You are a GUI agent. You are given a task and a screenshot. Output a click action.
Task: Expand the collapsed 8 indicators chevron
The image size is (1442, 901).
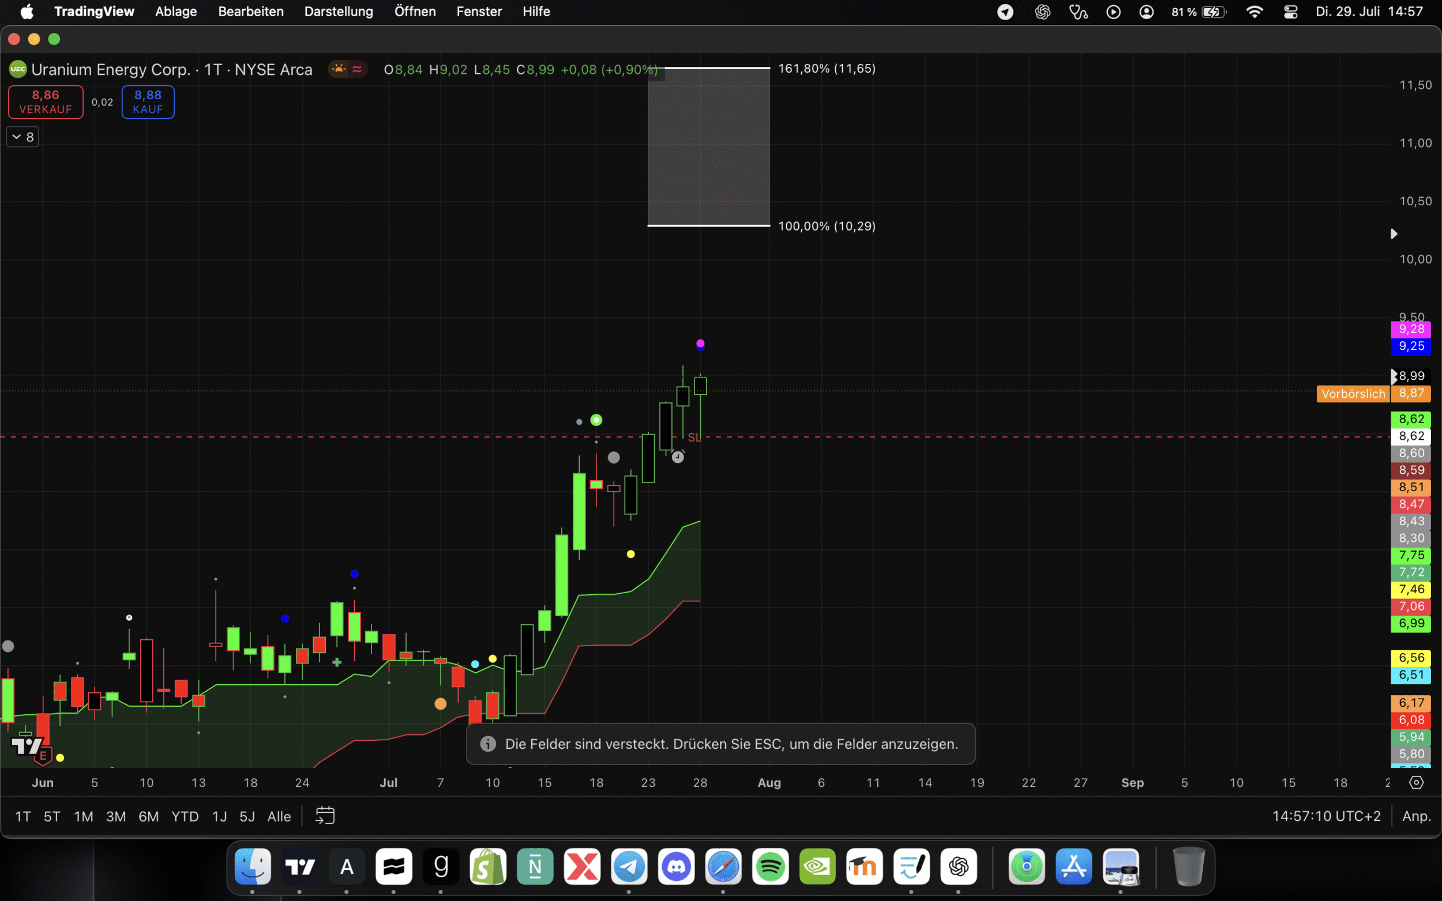point(22,137)
